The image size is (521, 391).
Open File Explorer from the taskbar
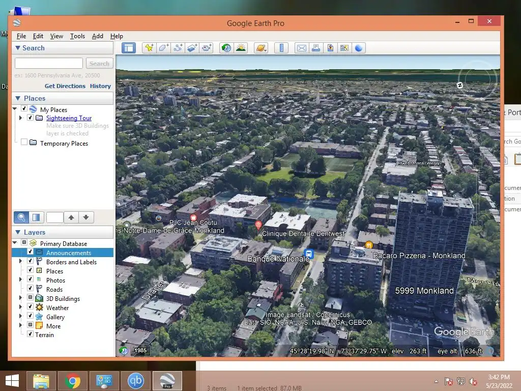click(41, 381)
